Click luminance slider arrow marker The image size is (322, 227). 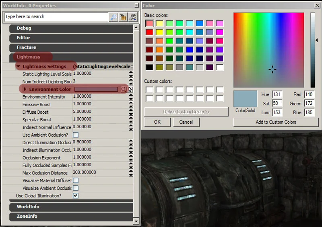(x=317, y=40)
